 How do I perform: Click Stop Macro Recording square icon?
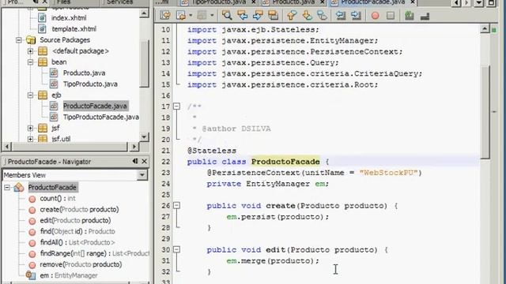coord(391,15)
